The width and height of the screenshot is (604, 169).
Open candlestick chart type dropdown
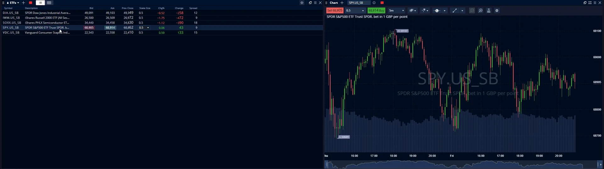coord(413,11)
